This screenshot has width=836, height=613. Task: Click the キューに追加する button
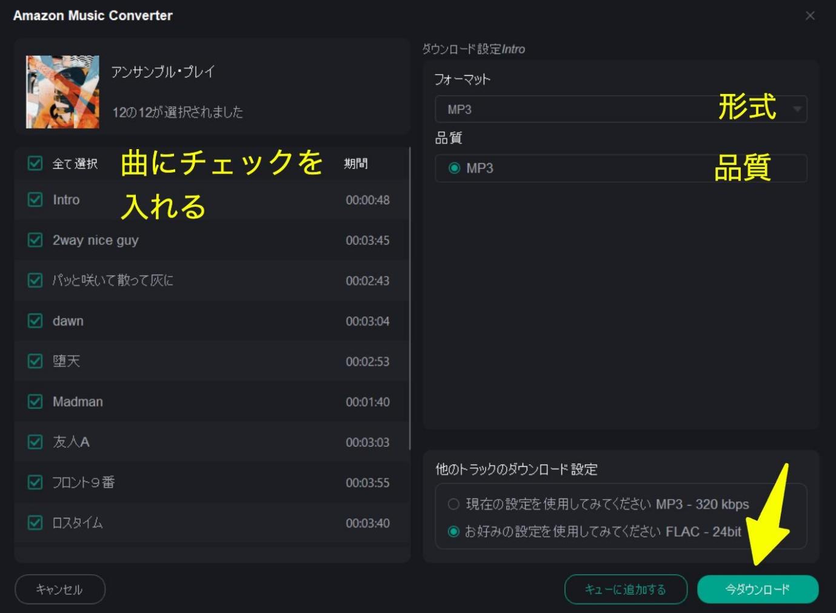[x=626, y=589]
